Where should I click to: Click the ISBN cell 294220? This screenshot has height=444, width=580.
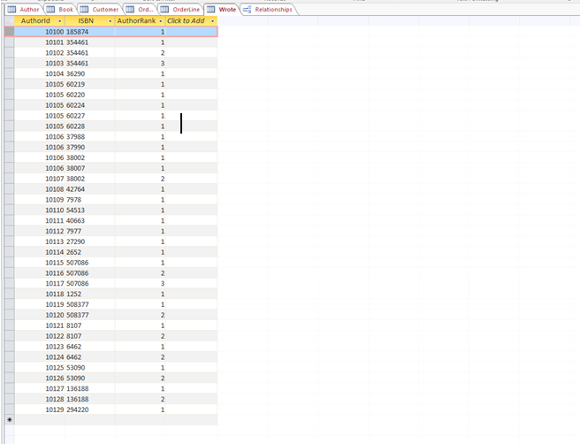point(90,410)
